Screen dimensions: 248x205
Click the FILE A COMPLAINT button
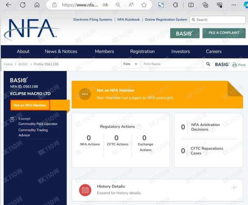[x=224, y=33]
